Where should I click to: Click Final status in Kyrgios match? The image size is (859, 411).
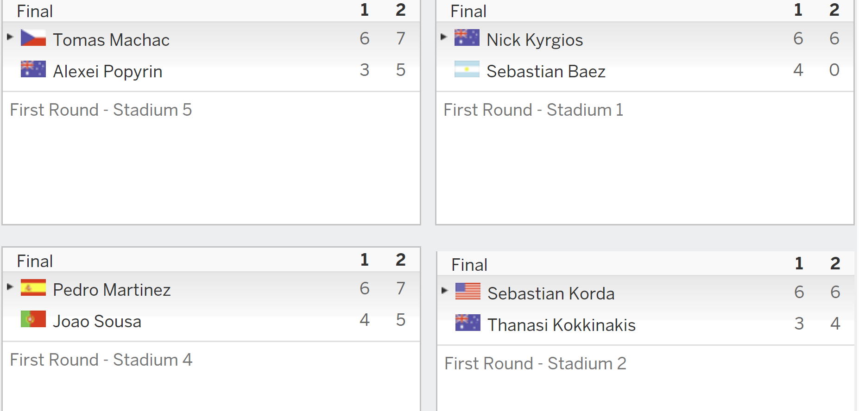468,11
